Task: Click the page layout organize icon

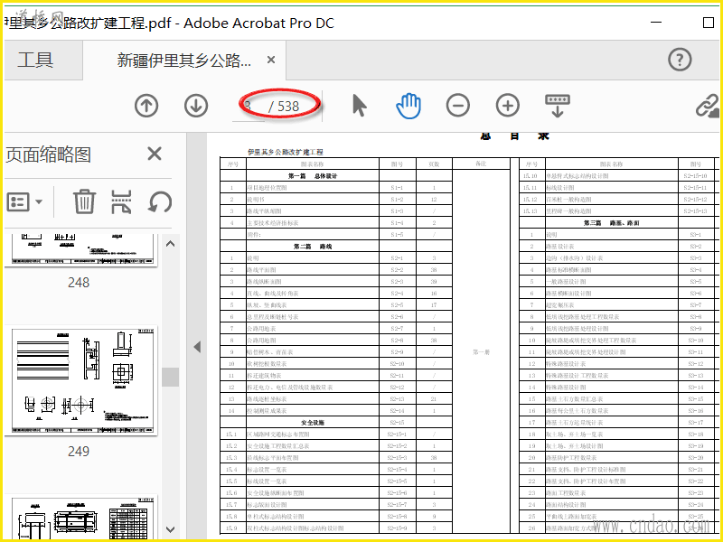Action: coord(121,201)
